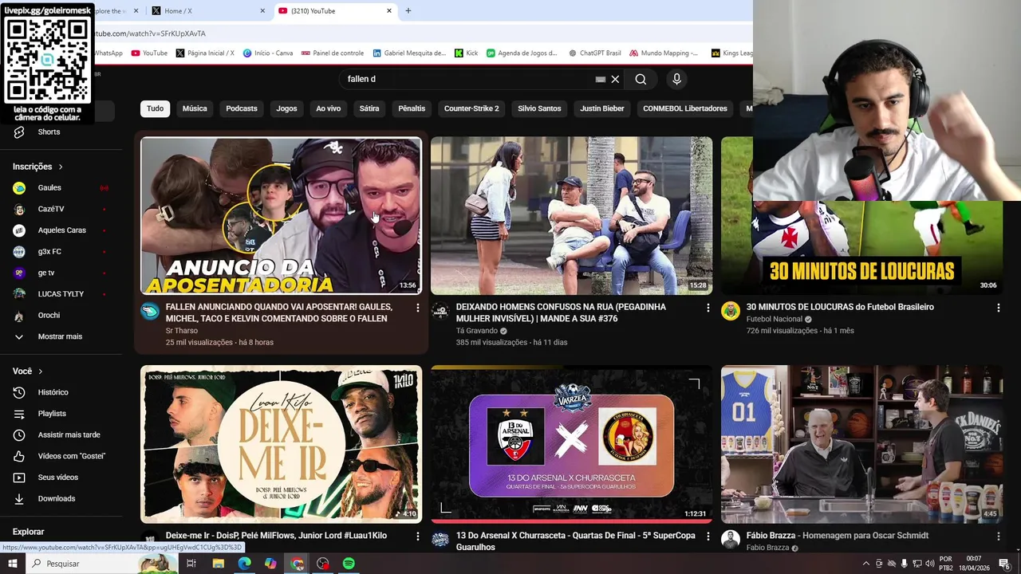Image resolution: width=1021 pixels, height=574 pixels.
Task: Select the CONMEBOL Libertadores filter chip
Action: tap(685, 108)
